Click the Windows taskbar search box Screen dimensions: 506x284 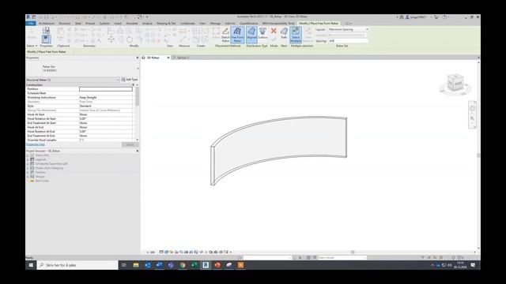point(77,265)
